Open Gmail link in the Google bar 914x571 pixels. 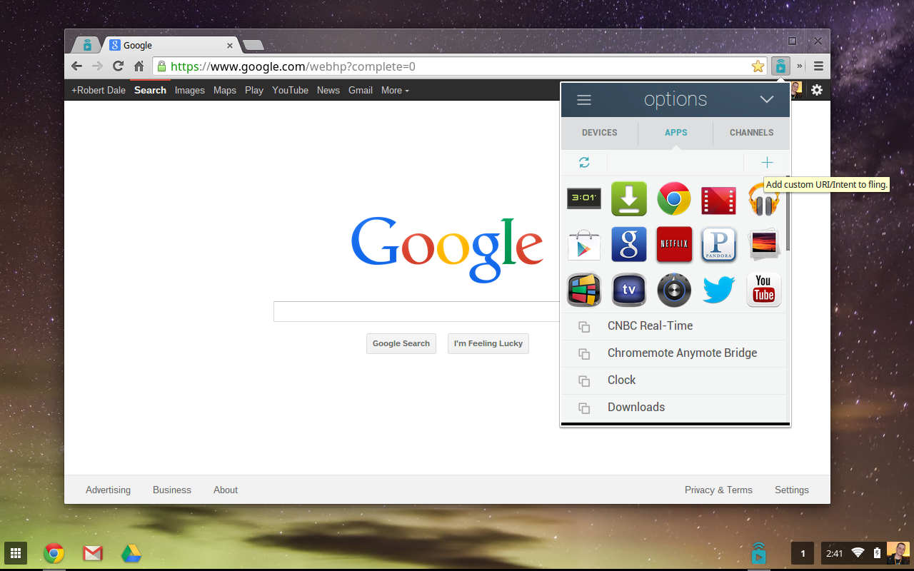(x=361, y=90)
